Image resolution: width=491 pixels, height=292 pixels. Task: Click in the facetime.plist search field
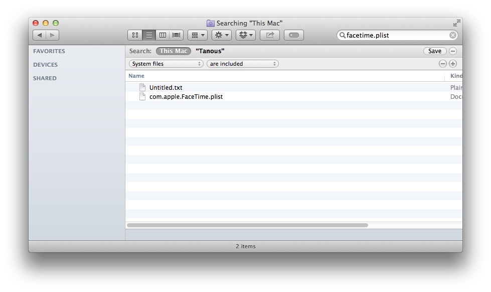[x=397, y=35]
